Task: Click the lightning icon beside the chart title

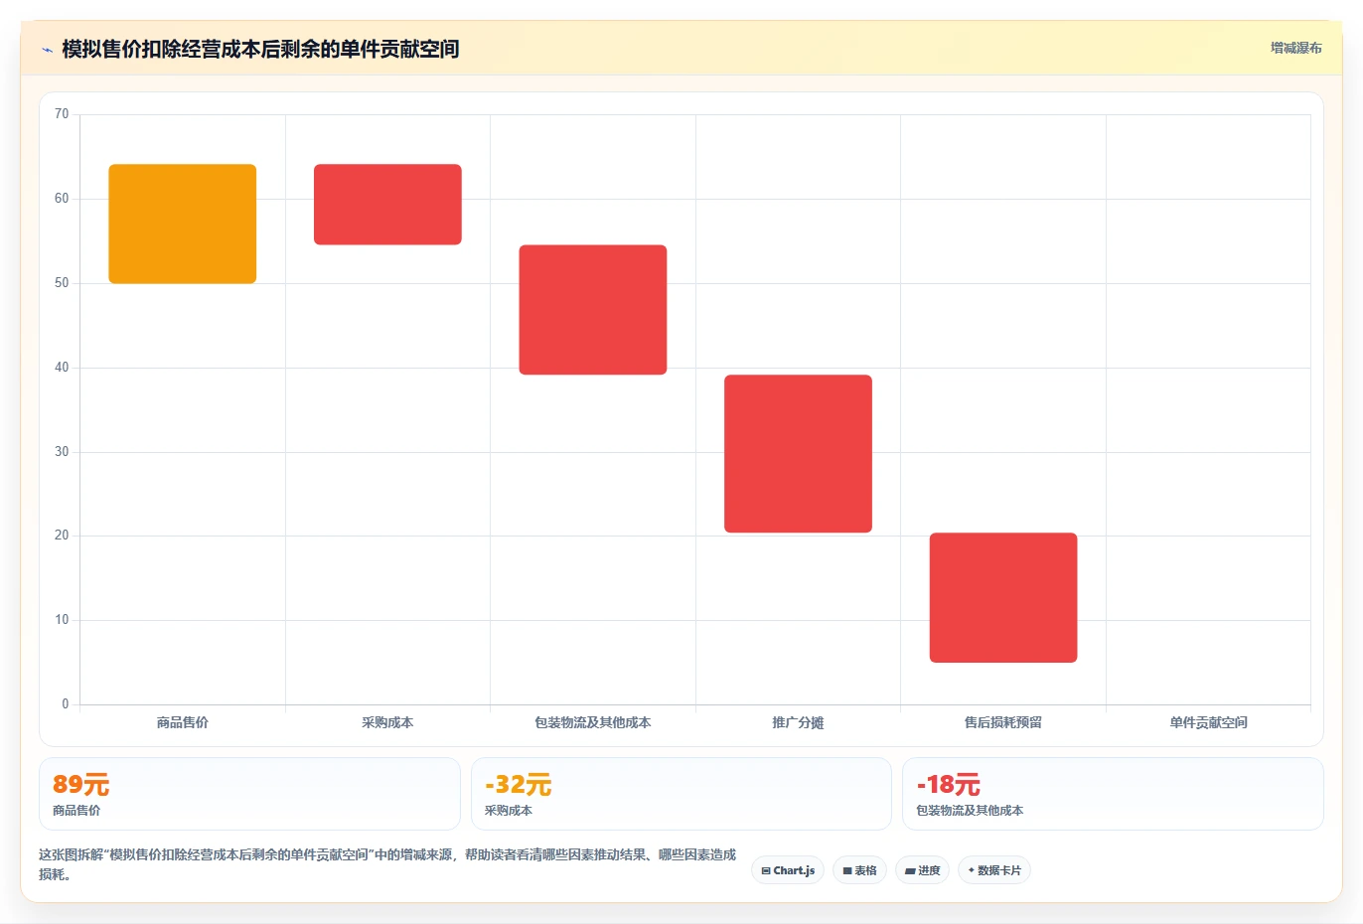Action: [x=47, y=50]
